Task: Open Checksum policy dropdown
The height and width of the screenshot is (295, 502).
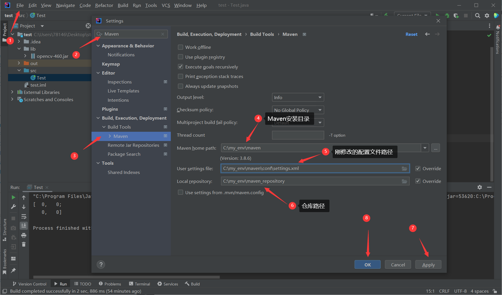Action: (x=298, y=110)
